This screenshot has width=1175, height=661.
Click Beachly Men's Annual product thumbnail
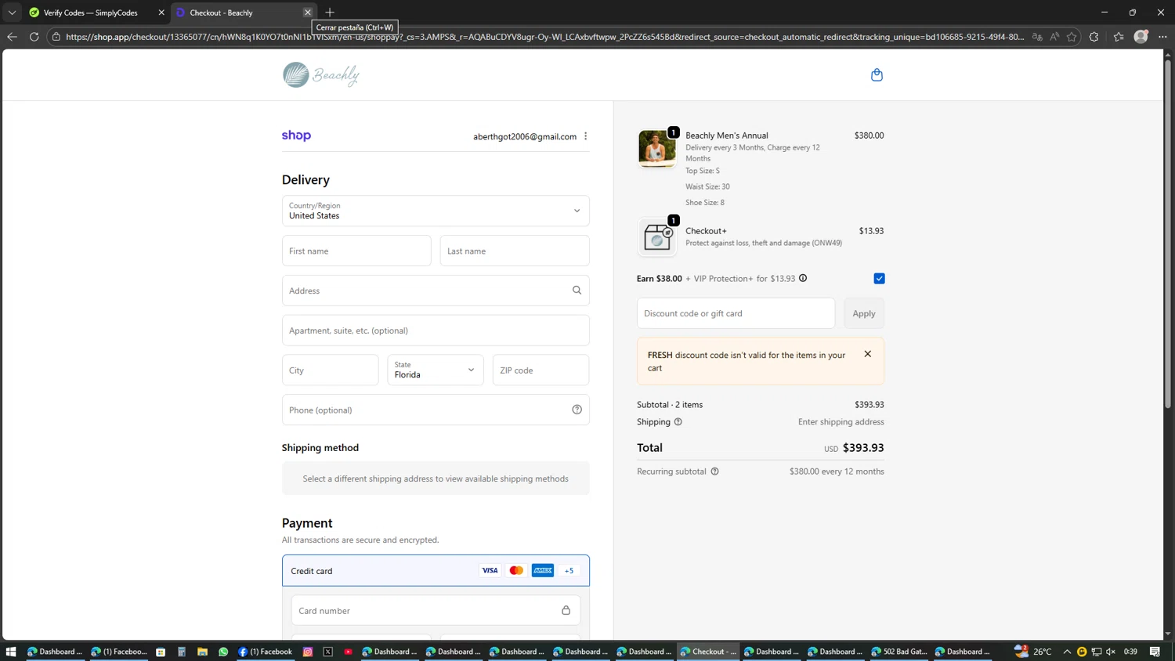click(657, 148)
